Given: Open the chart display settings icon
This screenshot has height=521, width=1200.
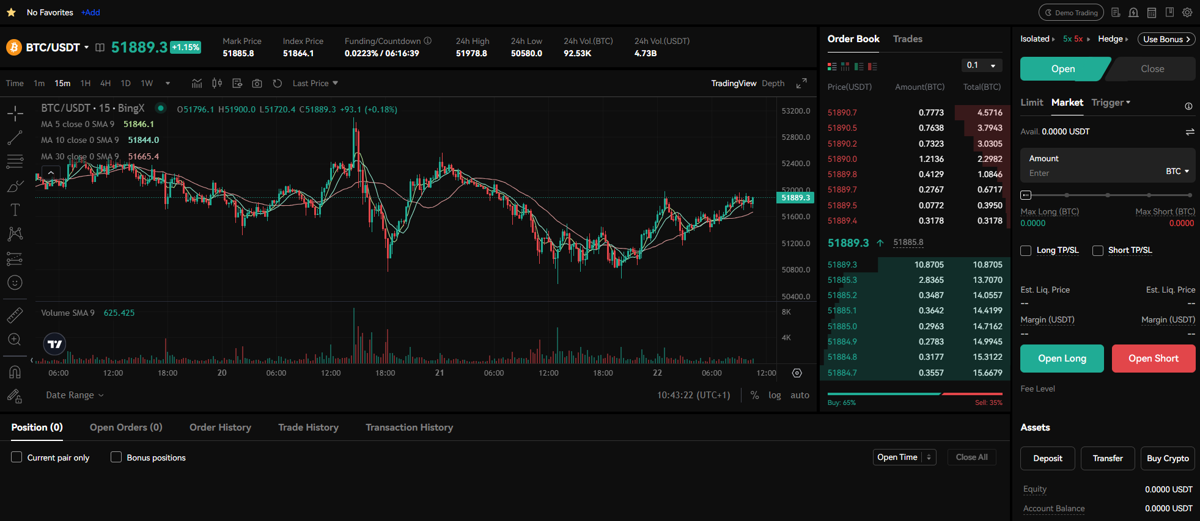Looking at the screenshot, I should pos(237,83).
